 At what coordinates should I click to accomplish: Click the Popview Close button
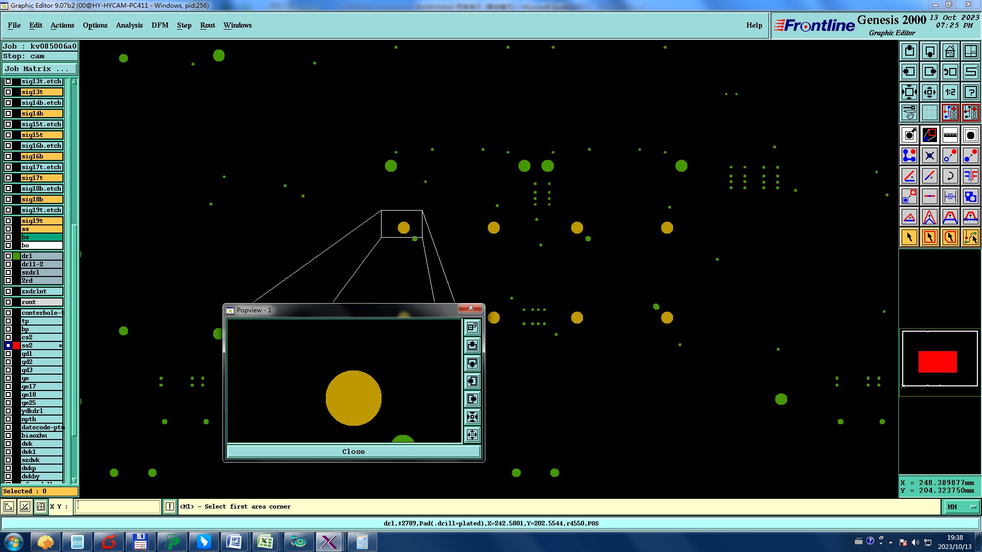pos(353,451)
